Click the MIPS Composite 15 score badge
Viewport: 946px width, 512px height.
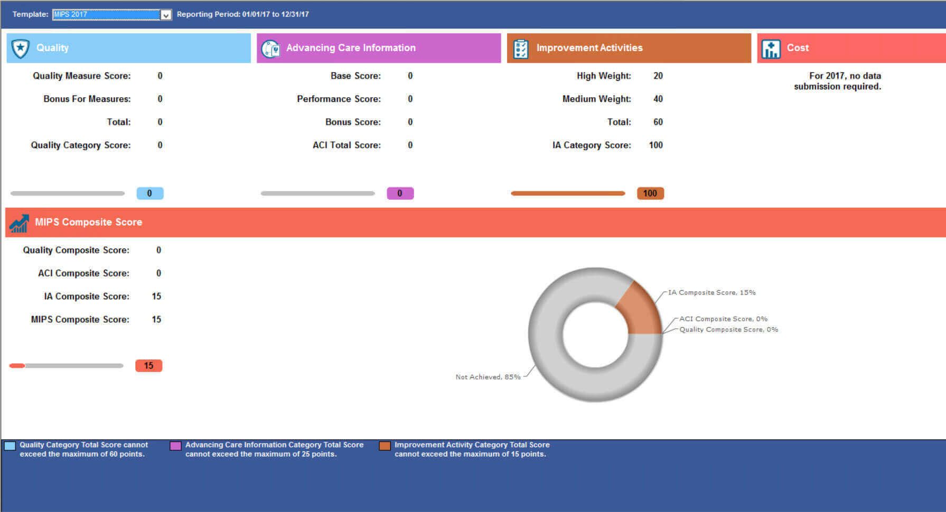pos(149,366)
